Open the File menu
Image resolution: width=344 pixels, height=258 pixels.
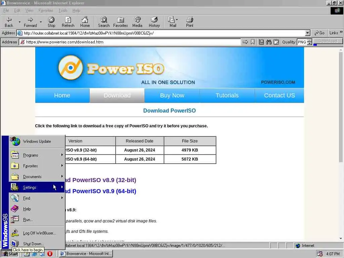pyautogui.click(x=6, y=10)
